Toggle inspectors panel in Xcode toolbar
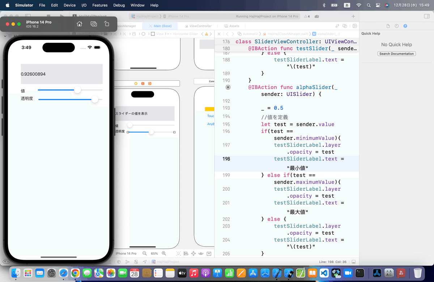The width and height of the screenshot is (434, 282). click(427, 16)
